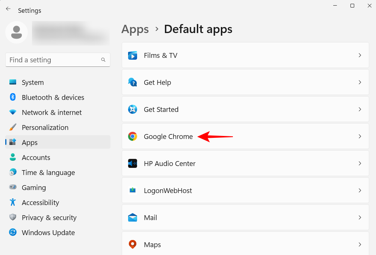Click the Get Help icon
The height and width of the screenshot is (255, 376).
click(x=132, y=82)
